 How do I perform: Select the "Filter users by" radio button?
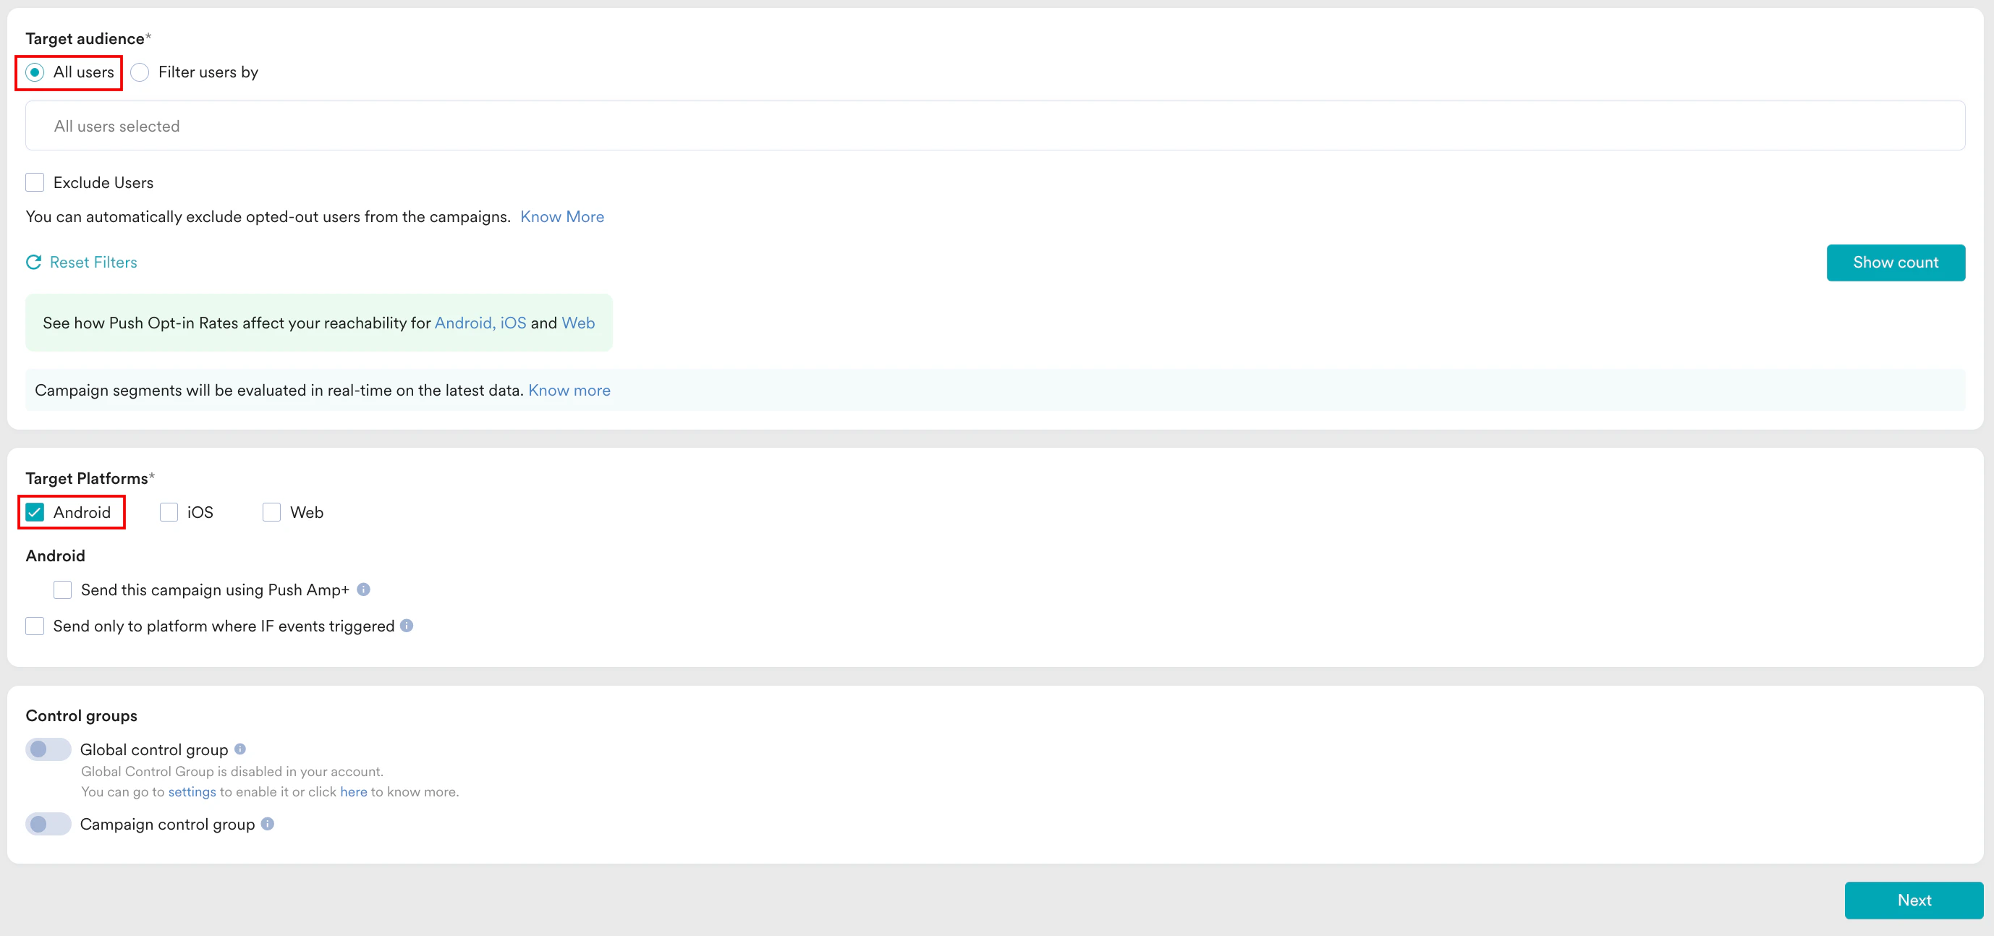pos(140,72)
